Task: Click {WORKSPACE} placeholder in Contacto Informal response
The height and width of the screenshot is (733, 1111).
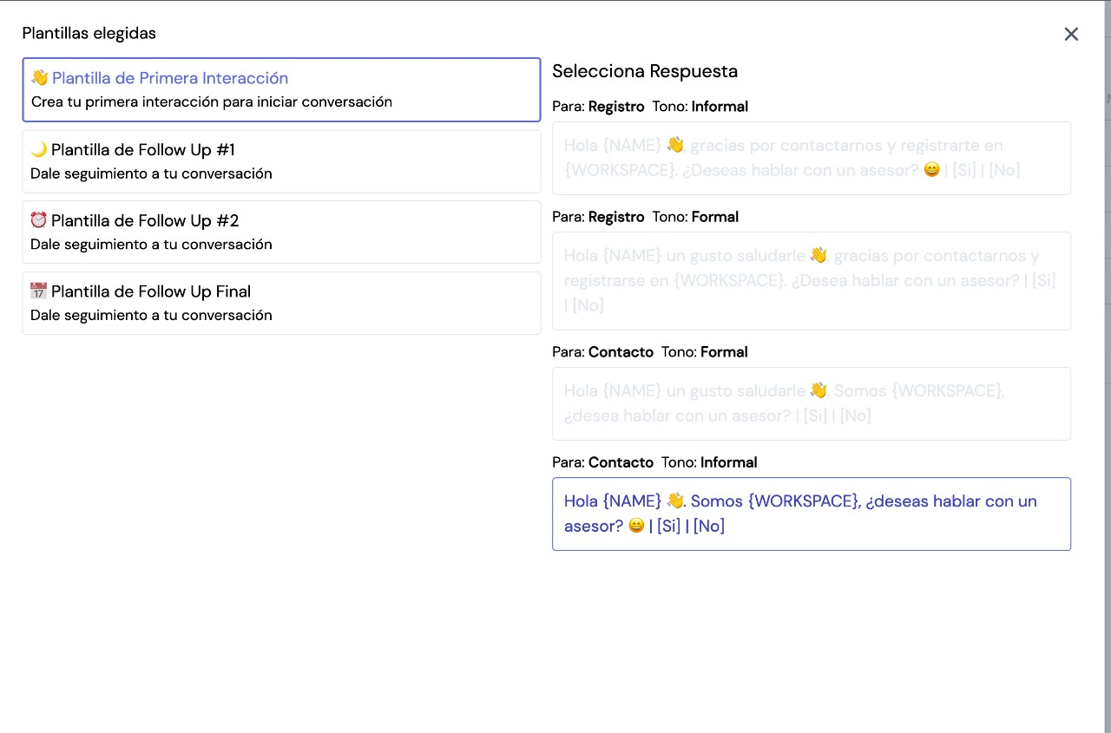Action: (804, 501)
